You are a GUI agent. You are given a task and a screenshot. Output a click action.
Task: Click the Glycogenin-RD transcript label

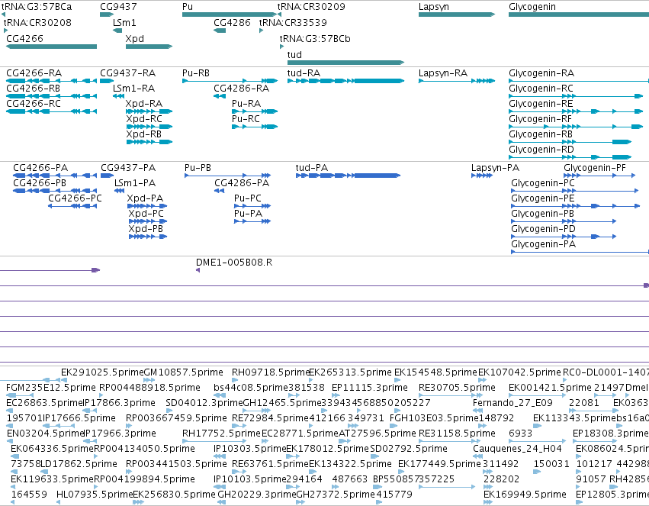541,150
